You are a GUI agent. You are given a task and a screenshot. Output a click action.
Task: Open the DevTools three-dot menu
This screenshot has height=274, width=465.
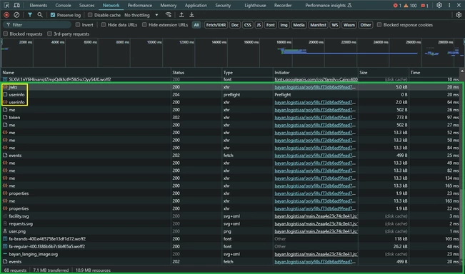449,5
